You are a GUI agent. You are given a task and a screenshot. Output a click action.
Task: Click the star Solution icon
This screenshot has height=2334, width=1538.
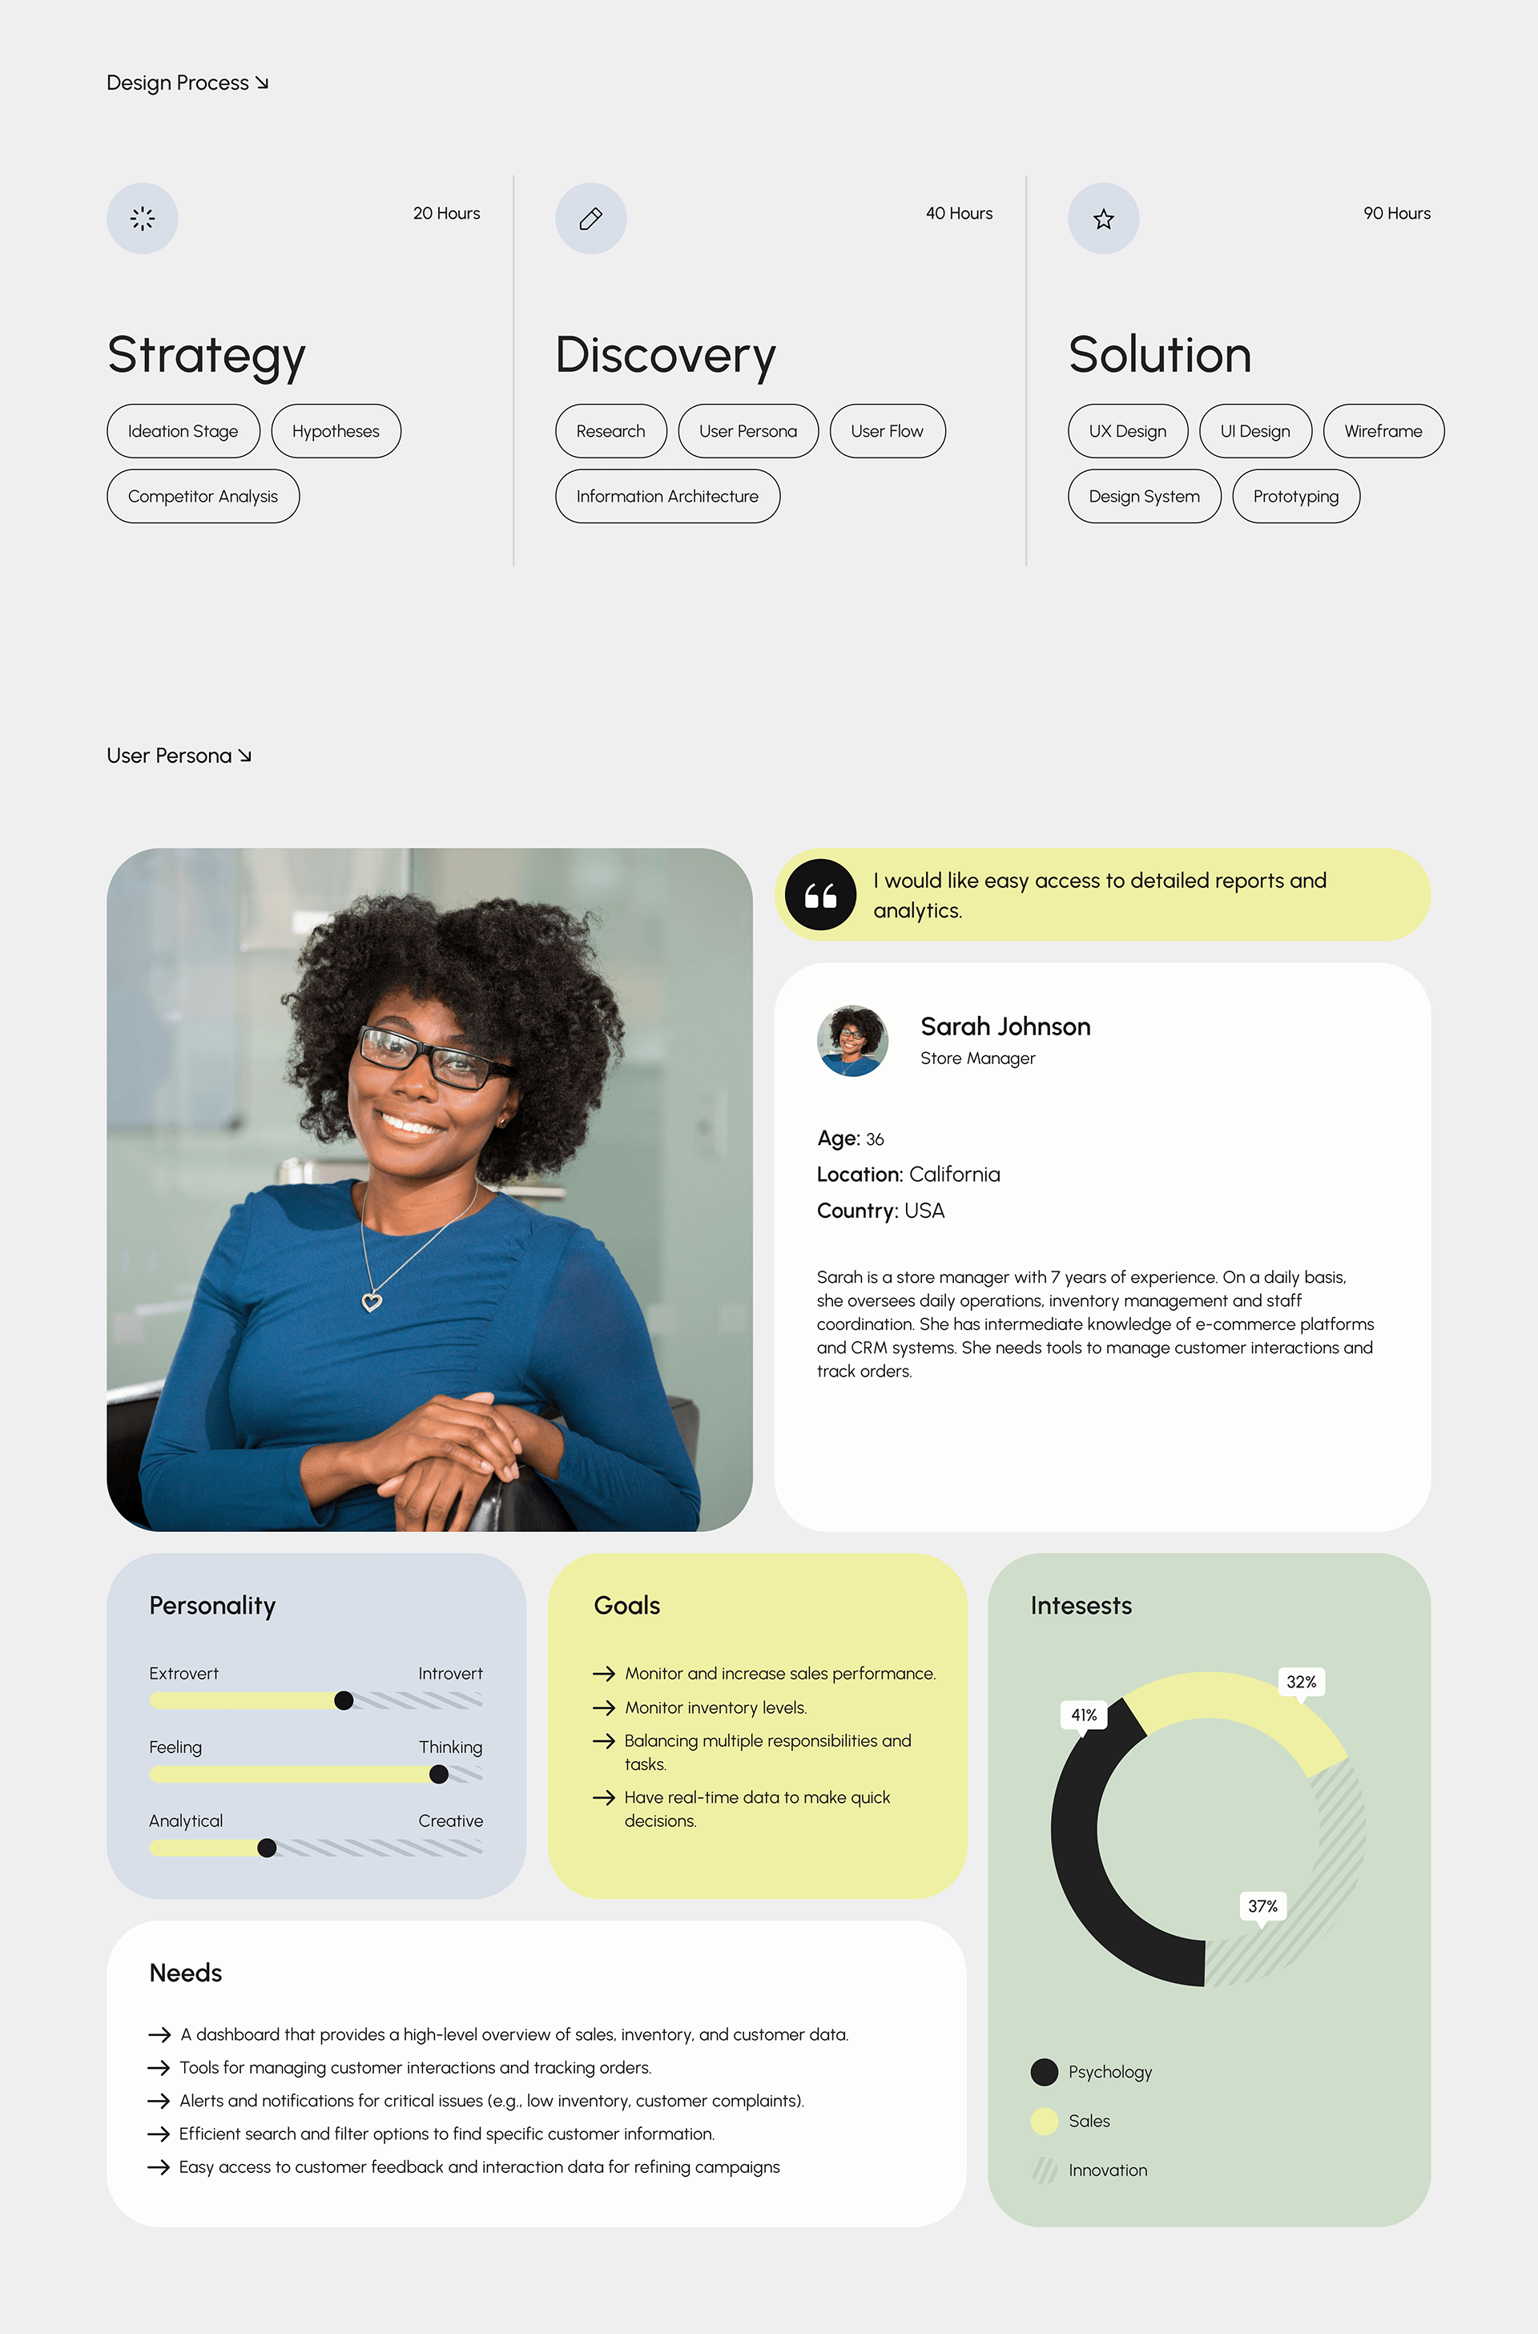point(1104,218)
